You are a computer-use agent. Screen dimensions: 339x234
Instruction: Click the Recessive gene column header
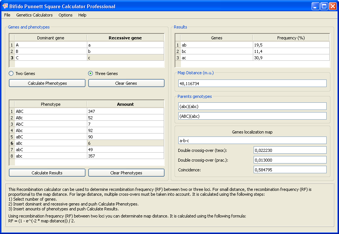click(125, 38)
